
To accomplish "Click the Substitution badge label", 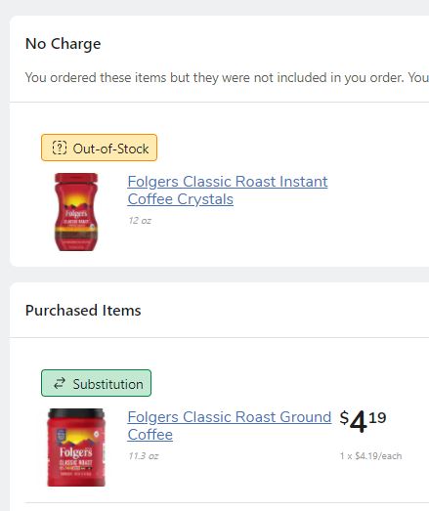I will [x=96, y=383].
